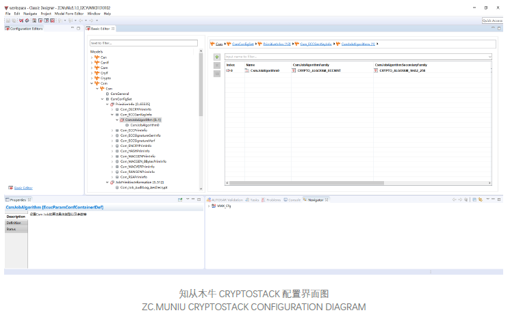Open the Model Form Editor menu
The image size is (510, 315).
coord(69,14)
